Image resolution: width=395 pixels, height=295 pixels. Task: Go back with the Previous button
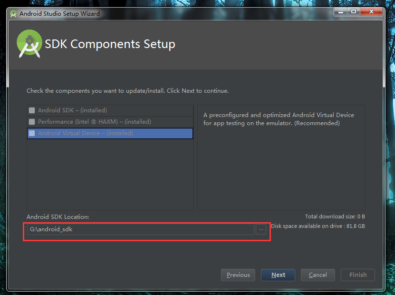(238, 275)
